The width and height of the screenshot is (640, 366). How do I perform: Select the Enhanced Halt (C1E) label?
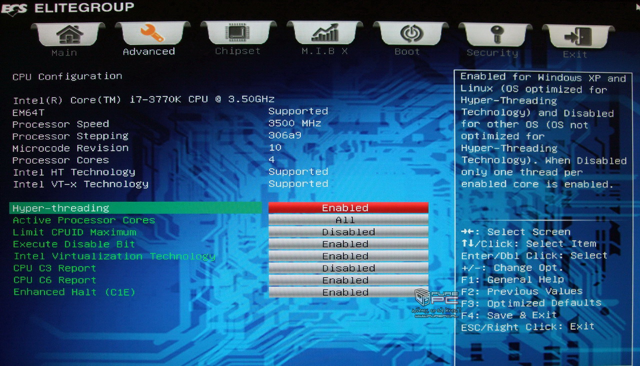click(x=74, y=292)
